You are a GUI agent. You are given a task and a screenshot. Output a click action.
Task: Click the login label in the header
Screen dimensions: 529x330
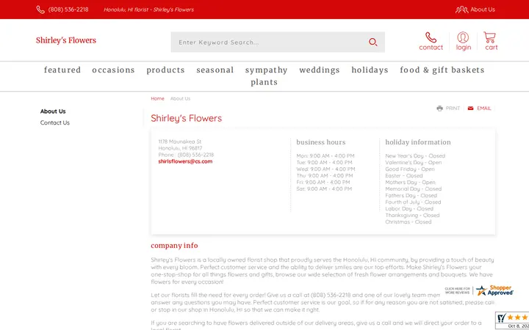click(x=463, y=48)
